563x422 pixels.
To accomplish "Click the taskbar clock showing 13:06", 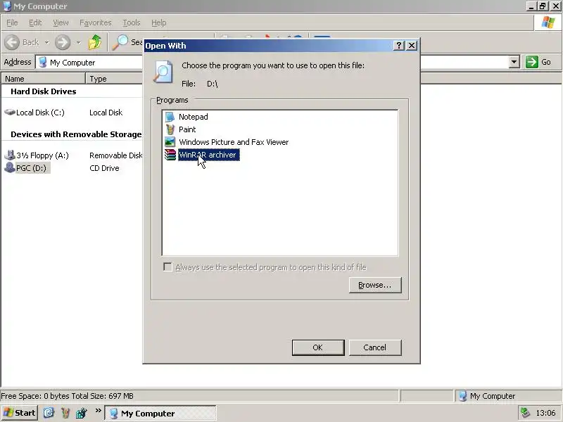I will click(545, 413).
